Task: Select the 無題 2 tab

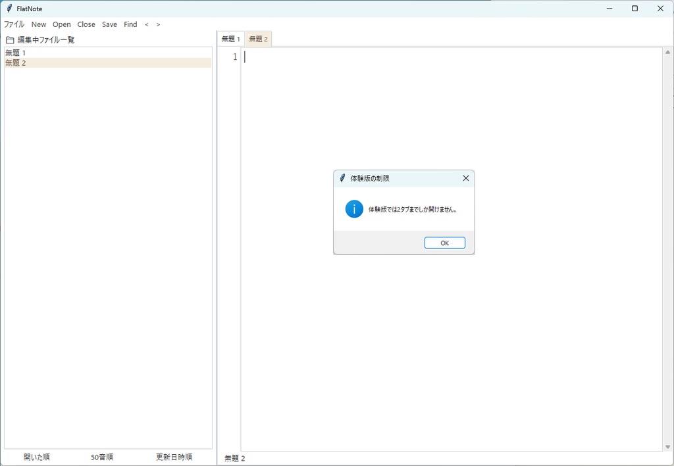Action: (258, 38)
